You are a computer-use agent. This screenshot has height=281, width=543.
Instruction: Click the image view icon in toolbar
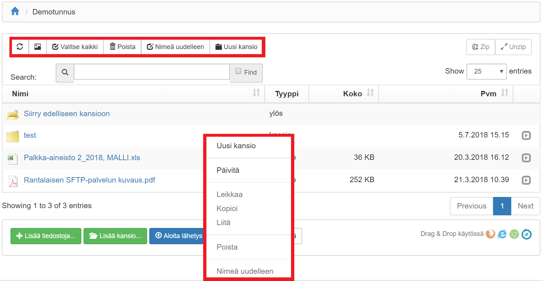tap(38, 47)
